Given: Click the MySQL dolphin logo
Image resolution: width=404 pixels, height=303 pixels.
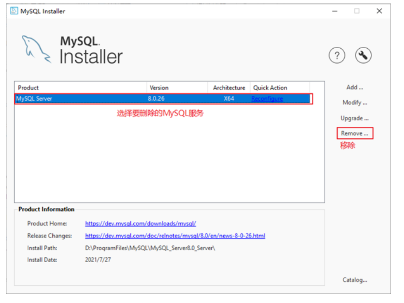Looking at the screenshot, I should pyautogui.click(x=36, y=49).
